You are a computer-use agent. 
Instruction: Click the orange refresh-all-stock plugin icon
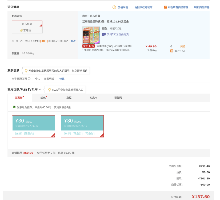(x=165, y=7)
